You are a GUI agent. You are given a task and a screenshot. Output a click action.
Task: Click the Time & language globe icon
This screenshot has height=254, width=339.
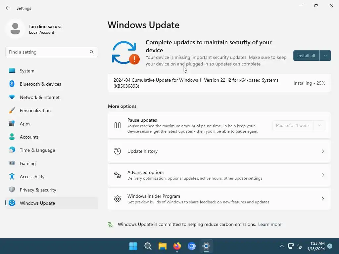click(12, 150)
